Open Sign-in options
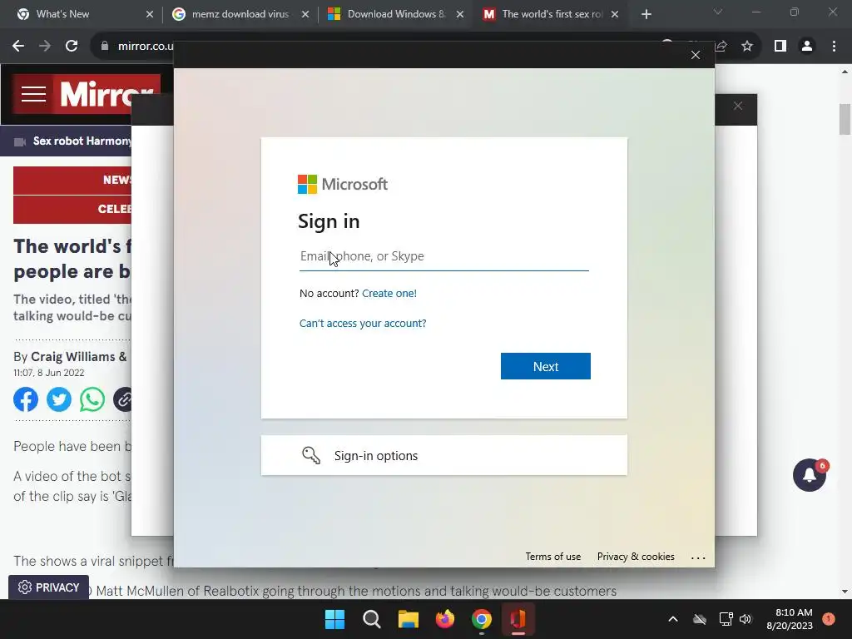Image resolution: width=852 pixels, height=639 pixels. tap(444, 455)
